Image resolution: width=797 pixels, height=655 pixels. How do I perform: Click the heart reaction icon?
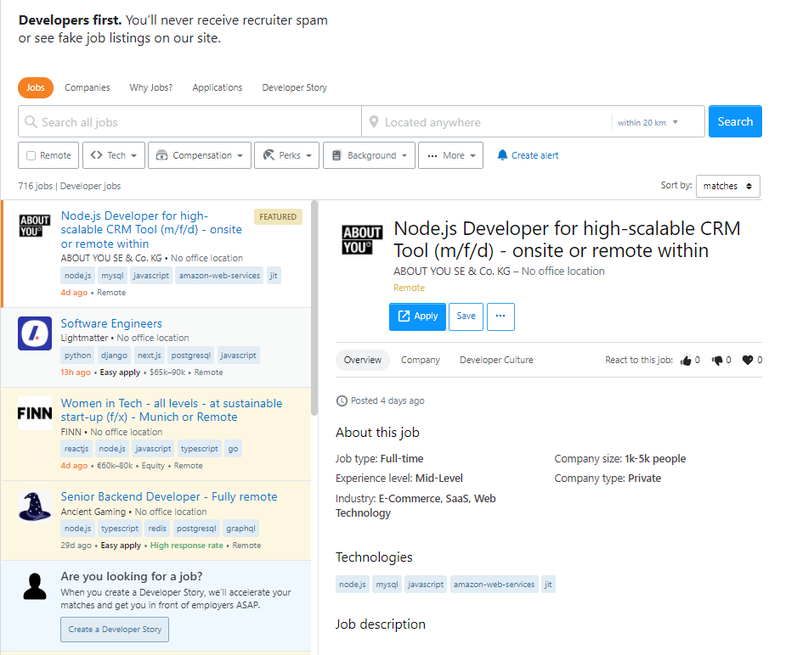[x=748, y=361]
